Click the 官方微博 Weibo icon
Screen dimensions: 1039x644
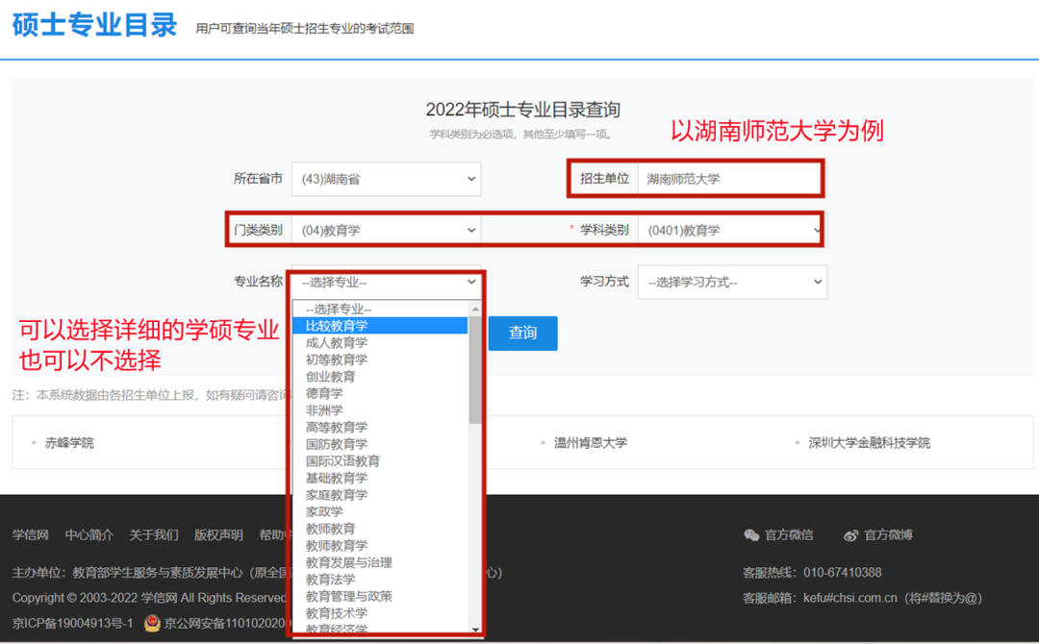(x=851, y=535)
